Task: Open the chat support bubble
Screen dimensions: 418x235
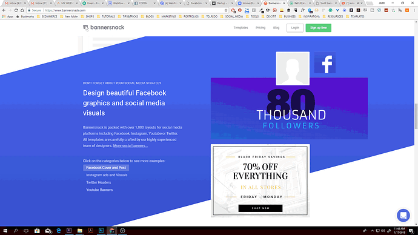Action: (403, 215)
